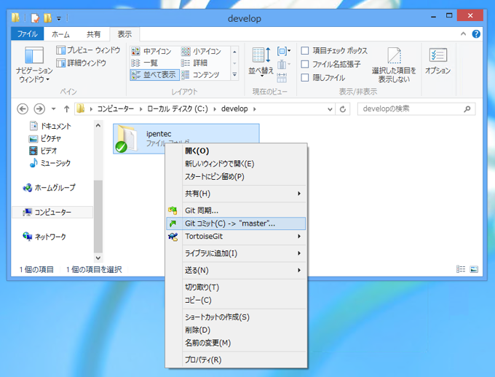Collapse the ribbon with chevron
This screenshot has width=495, height=377.
coord(463,33)
